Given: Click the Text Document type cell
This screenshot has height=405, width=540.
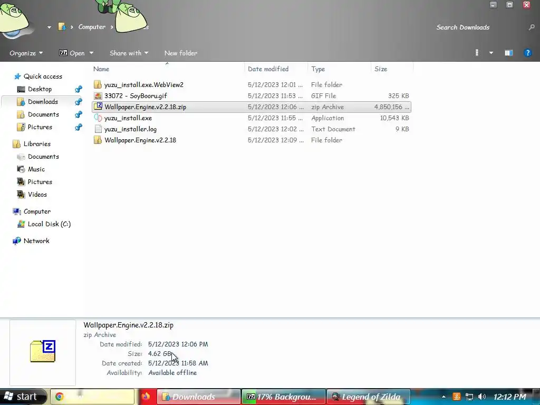Looking at the screenshot, I should pos(333,129).
